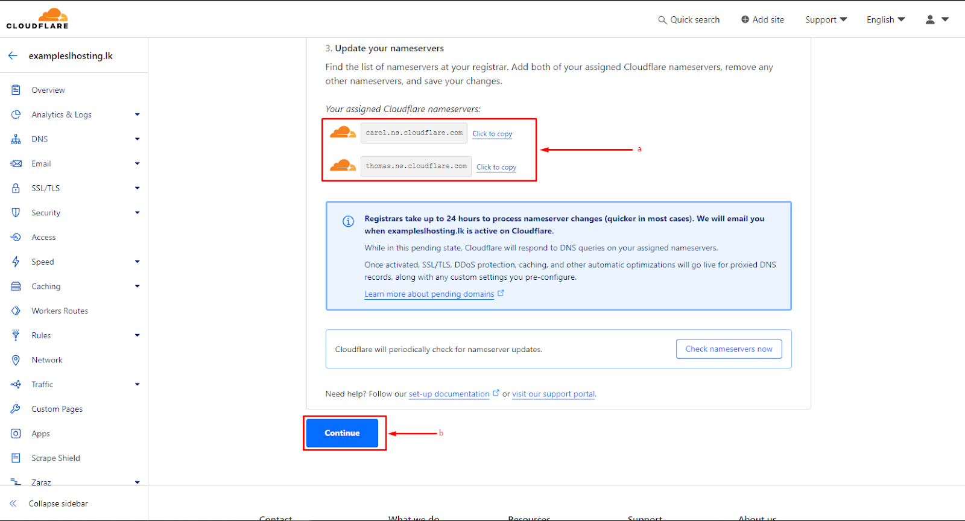Image resolution: width=965 pixels, height=521 pixels.
Task: Open visit our support portal link
Action: [554, 394]
